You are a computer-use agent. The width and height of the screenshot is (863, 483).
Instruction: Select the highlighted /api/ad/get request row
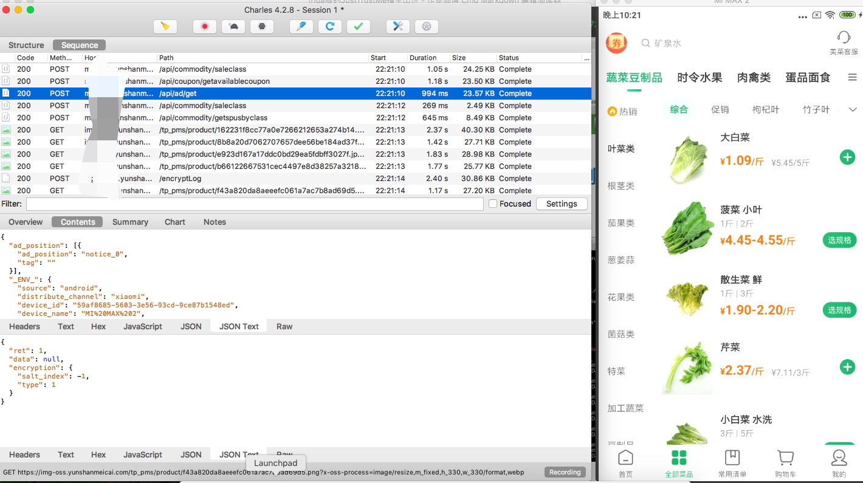pyautogui.click(x=295, y=94)
